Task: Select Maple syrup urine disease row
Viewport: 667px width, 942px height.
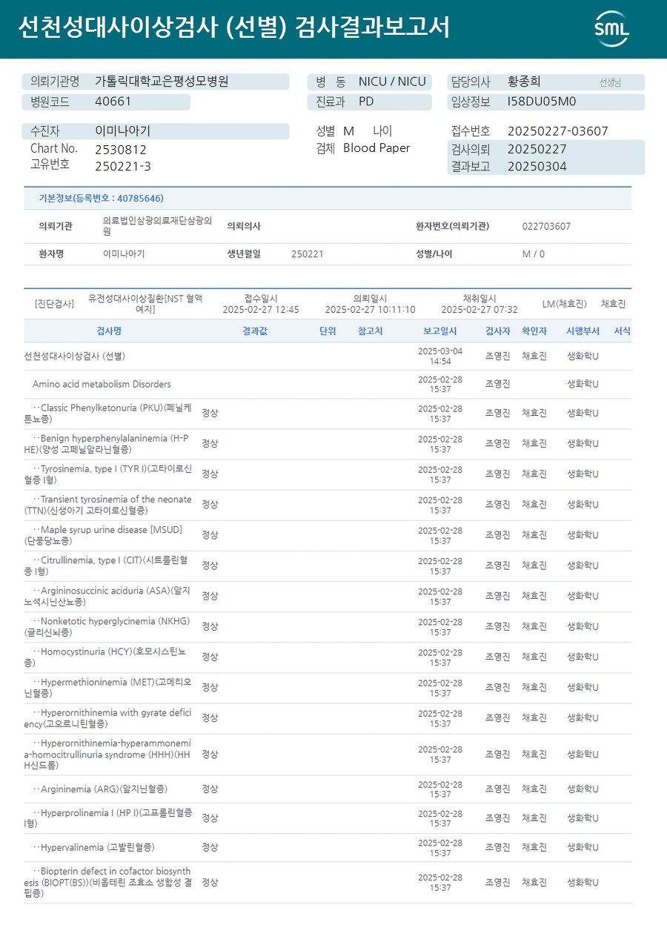Action: [x=328, y=535]
